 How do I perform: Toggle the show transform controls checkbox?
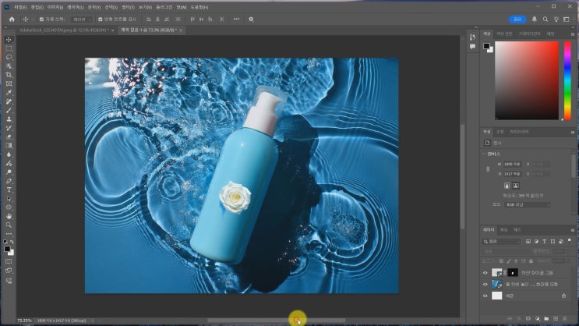pyautogui.click(x=101, y=19)
